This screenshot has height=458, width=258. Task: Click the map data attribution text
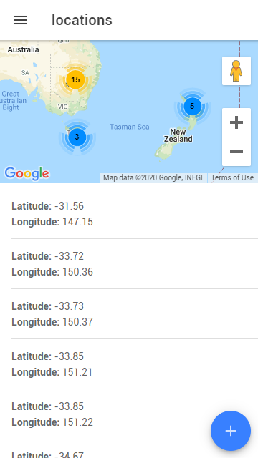pos(153,177)
